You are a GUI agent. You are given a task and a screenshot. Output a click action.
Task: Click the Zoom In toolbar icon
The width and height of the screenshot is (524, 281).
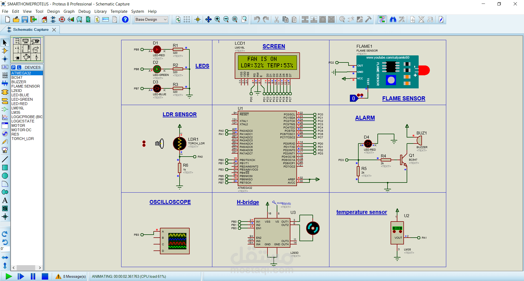(218, 19)
